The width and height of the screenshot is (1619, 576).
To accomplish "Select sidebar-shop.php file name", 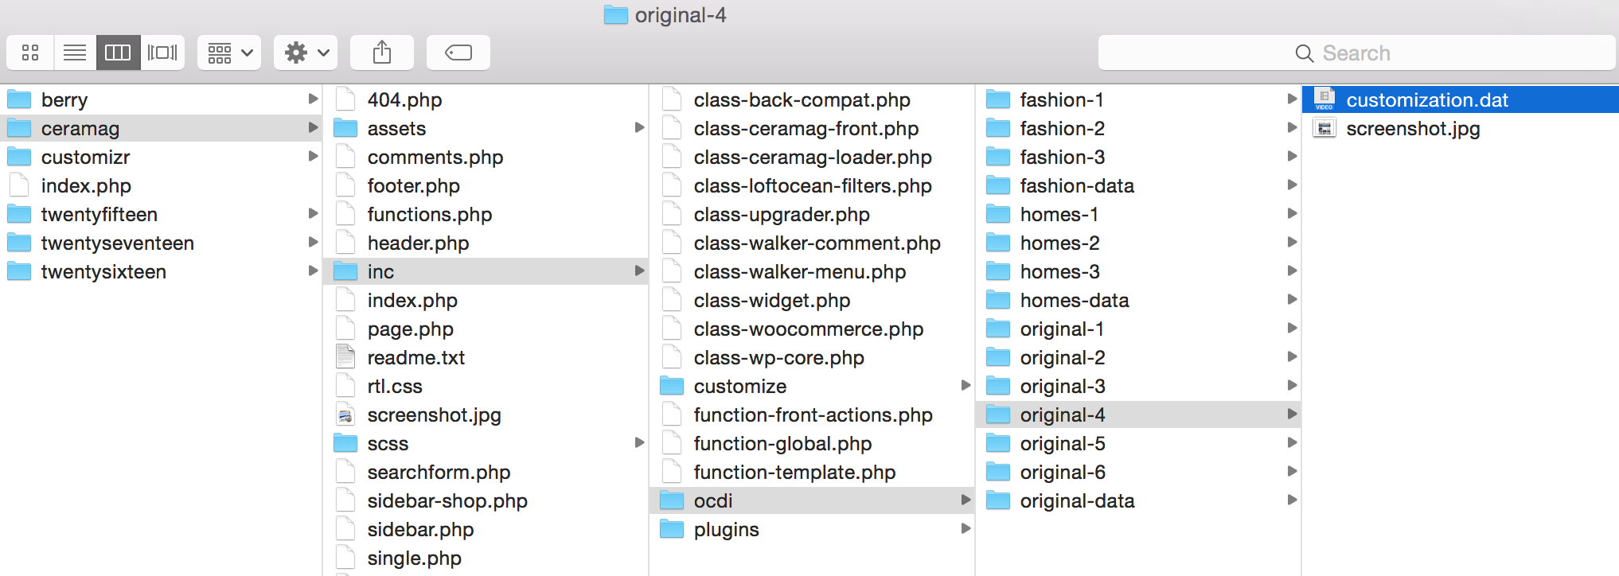I will (x=447, y=500).
